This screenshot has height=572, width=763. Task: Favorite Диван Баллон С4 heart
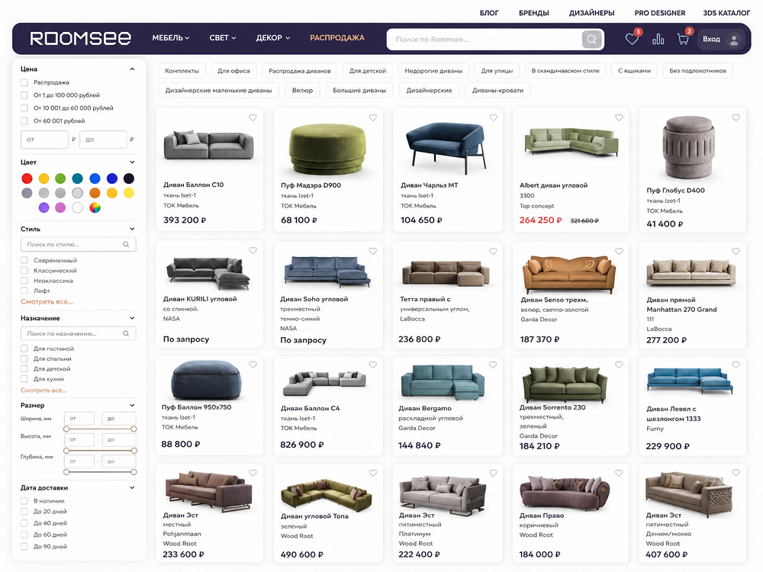373,365
